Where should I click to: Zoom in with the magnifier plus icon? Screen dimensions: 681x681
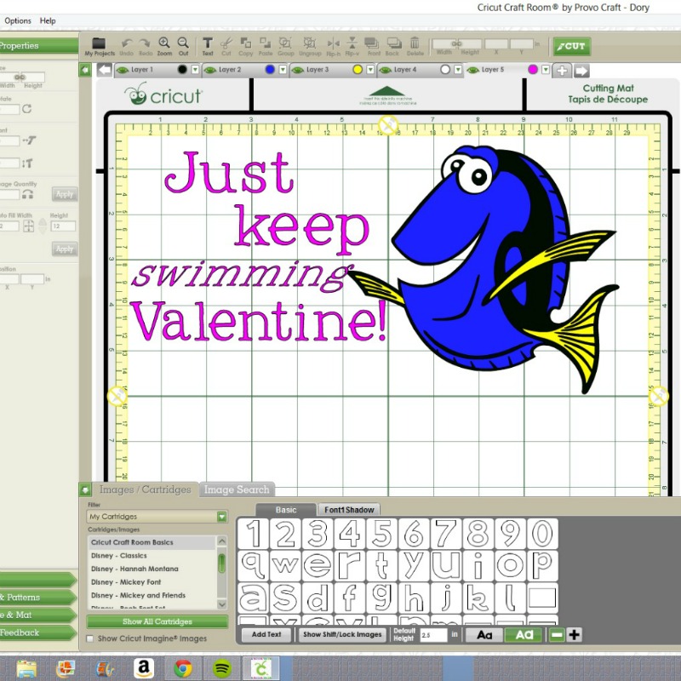click(x=164, y=47)
